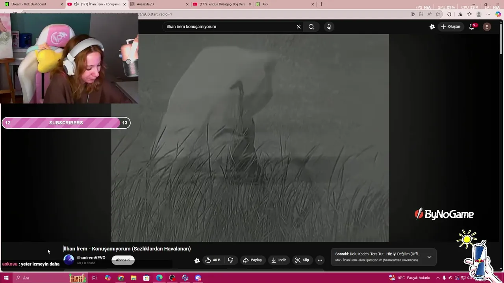Open Microsoft Edge from the taskbar
Screen dimensions: 504x283
[159, 278]
